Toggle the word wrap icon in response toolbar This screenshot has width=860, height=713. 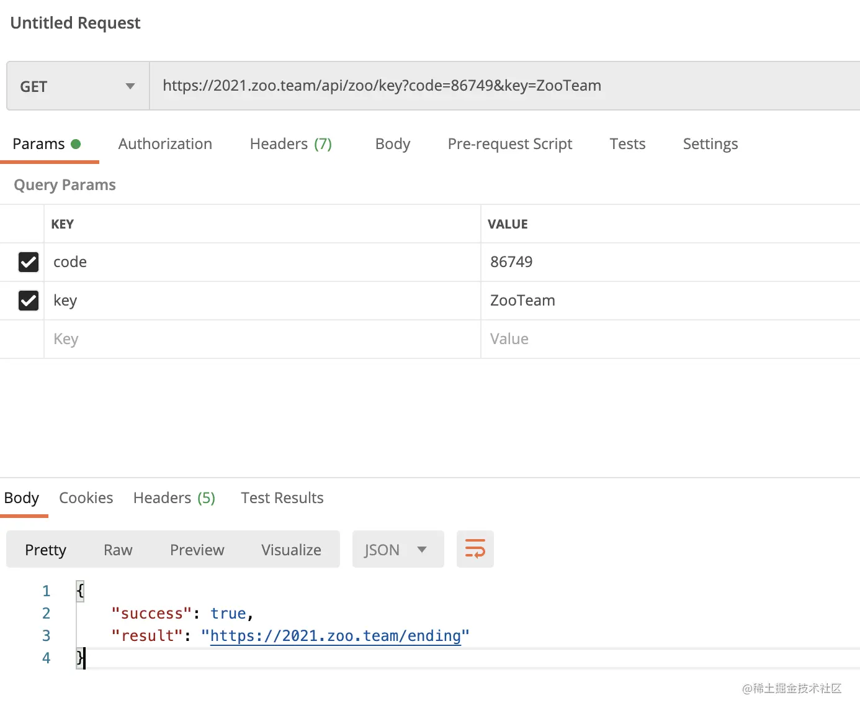pos(475,549)
